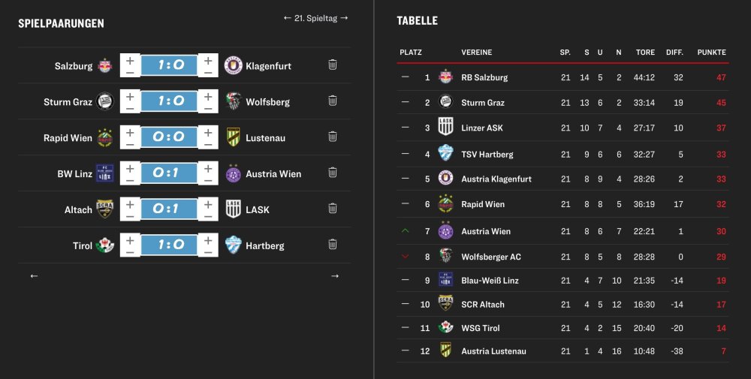
Task: Remove the Tirol vs Hartberg result
Action: pyautogui.click(x=333, y=245)
